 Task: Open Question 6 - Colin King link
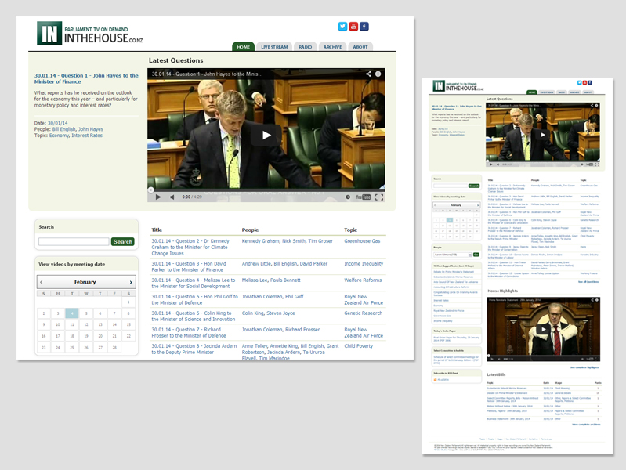coord(194,316)
